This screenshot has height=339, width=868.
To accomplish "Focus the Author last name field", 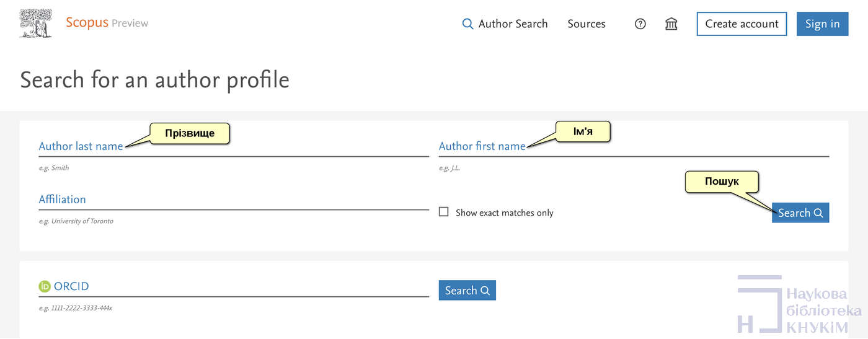I will 233,147.
